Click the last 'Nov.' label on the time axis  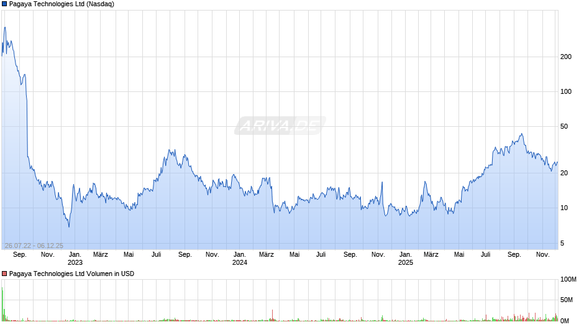click(x=542, y=255)
